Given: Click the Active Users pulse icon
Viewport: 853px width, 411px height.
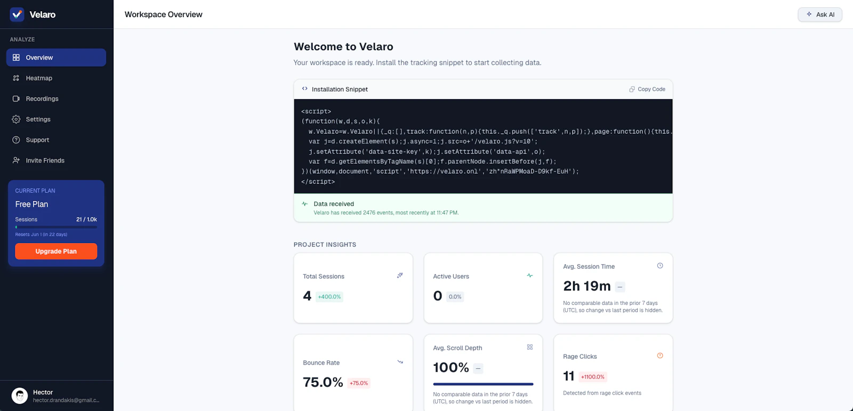Looking at the screenshot, I should 530,276.
